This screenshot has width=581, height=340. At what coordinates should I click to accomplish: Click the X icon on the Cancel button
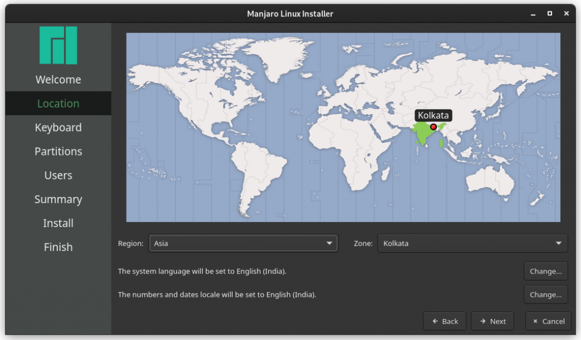534,321
